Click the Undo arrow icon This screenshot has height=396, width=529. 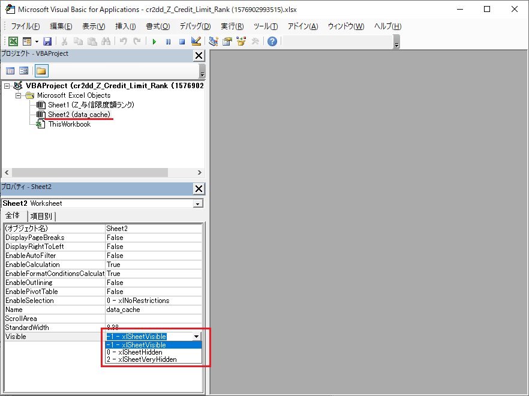(x=123, y=41)
